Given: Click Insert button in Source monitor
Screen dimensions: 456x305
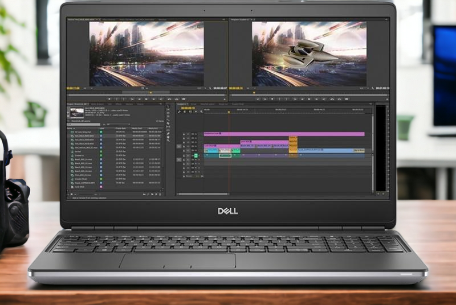Looking at the screenshot, I should [169, 99].
